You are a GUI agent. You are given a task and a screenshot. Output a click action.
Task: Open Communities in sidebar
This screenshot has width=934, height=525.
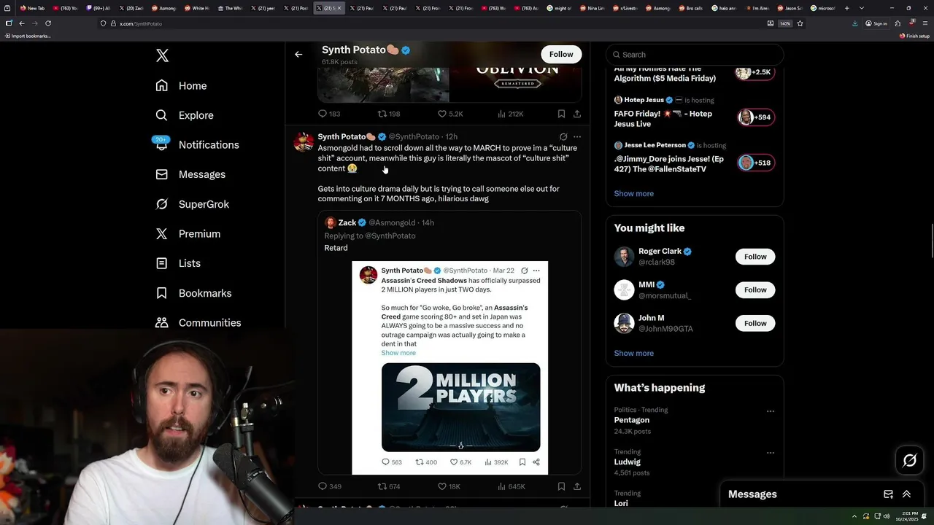pos(198,322)
